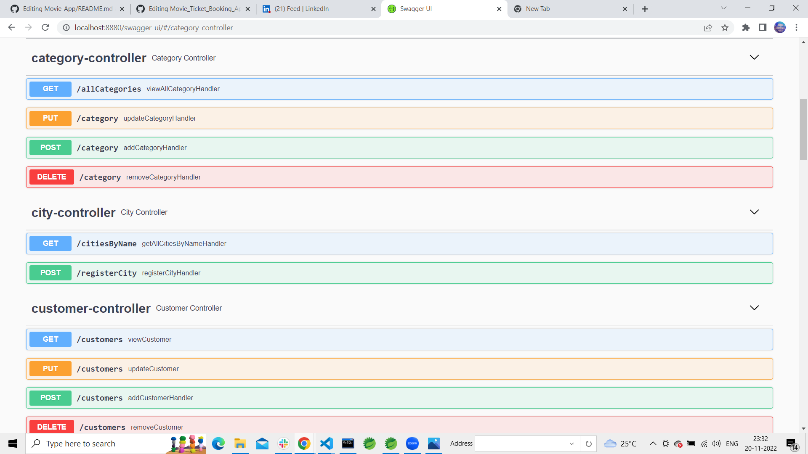
Task: Reload the Swagger UI page
Action: pyautogui.click(x=45, y=27)
